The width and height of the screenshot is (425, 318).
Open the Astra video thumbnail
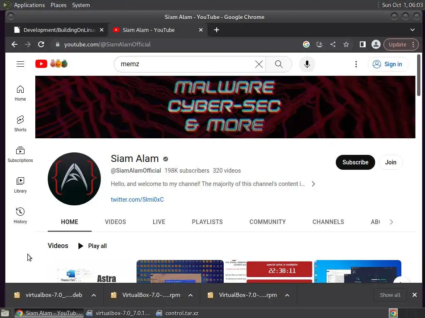91,272
